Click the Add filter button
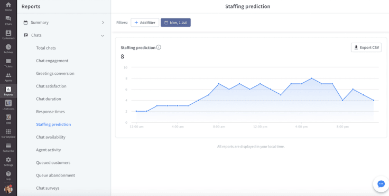Image resolution: width=389 pixels, height=196 pixels. click(x=145, y=23)
